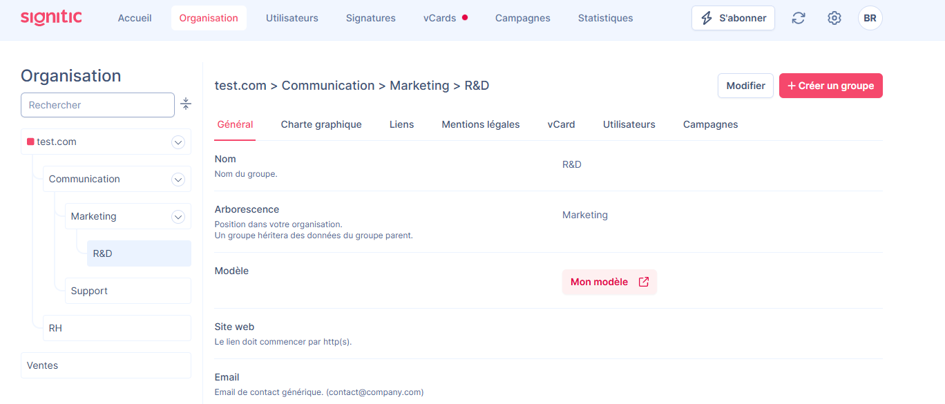Collapse the Communication group chevron
Screen dimensions: 945x404
[178, 180]
